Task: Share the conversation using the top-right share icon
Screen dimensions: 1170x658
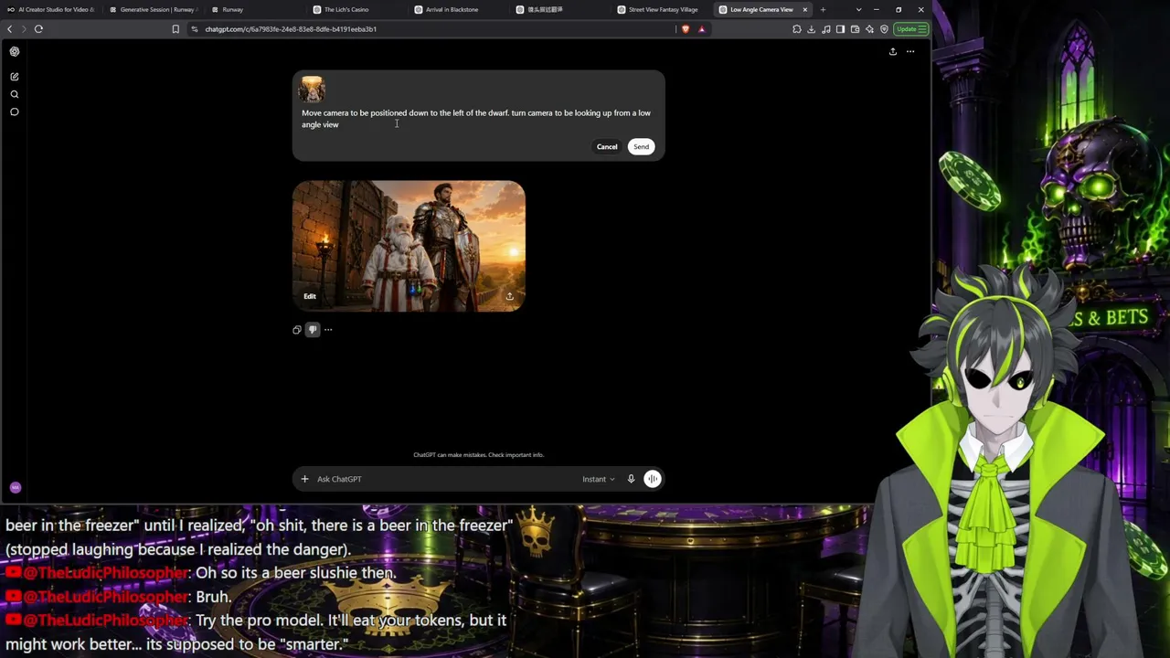Action: 893,51
